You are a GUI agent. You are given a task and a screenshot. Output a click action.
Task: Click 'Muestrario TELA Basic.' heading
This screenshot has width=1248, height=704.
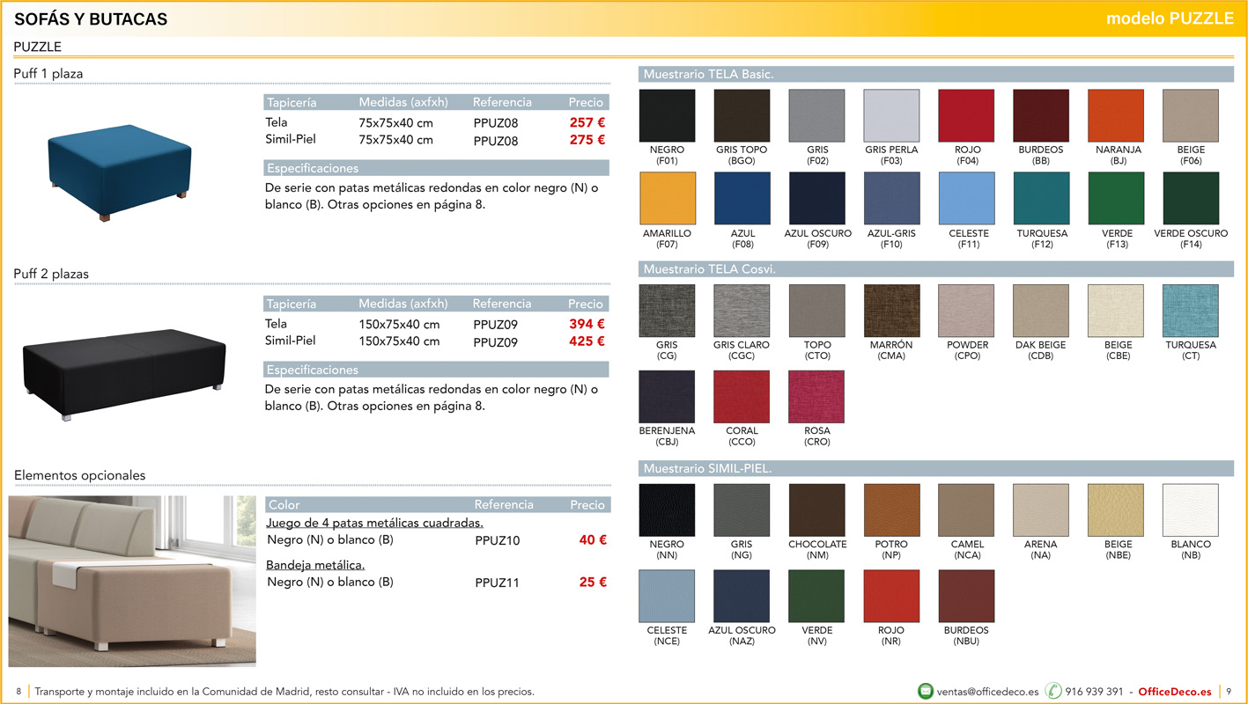(x=708, y=74)
